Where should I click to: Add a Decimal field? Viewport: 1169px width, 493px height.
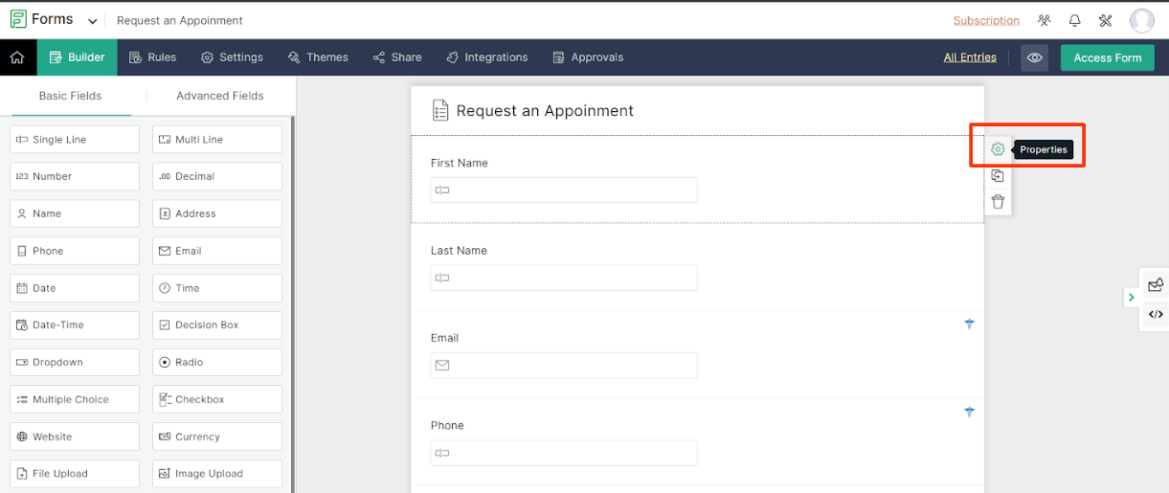217,176
